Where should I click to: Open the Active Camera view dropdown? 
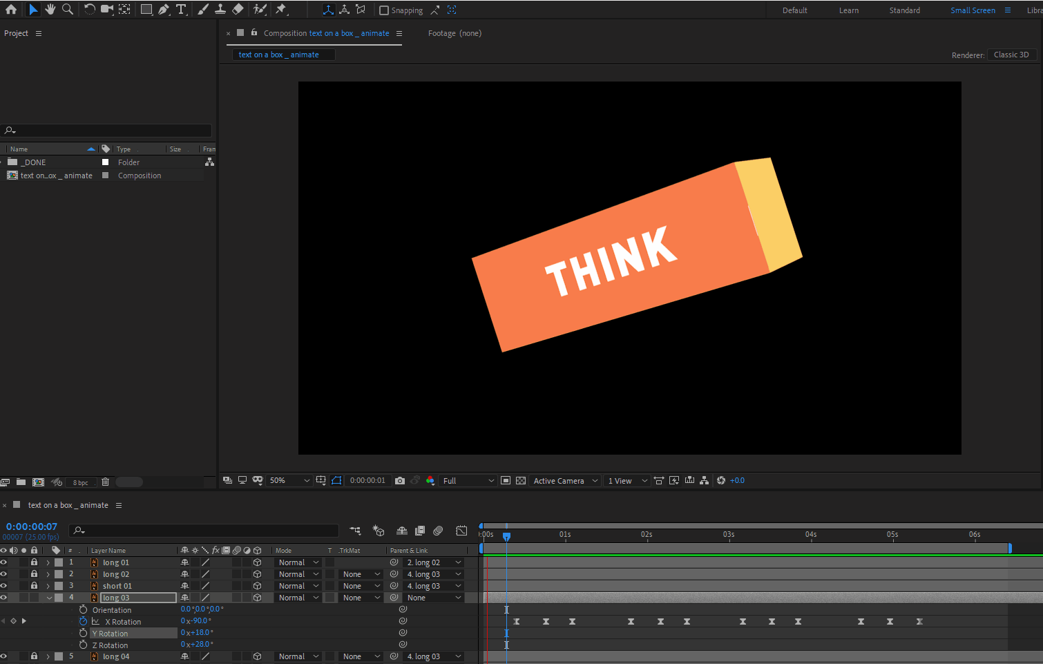[565, 480]
